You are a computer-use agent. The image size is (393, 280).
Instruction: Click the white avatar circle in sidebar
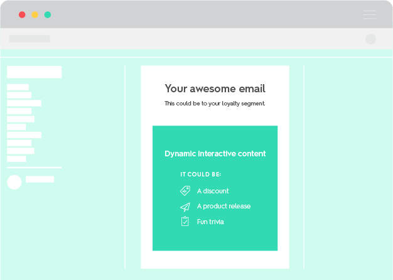click(x=14, y=182)
